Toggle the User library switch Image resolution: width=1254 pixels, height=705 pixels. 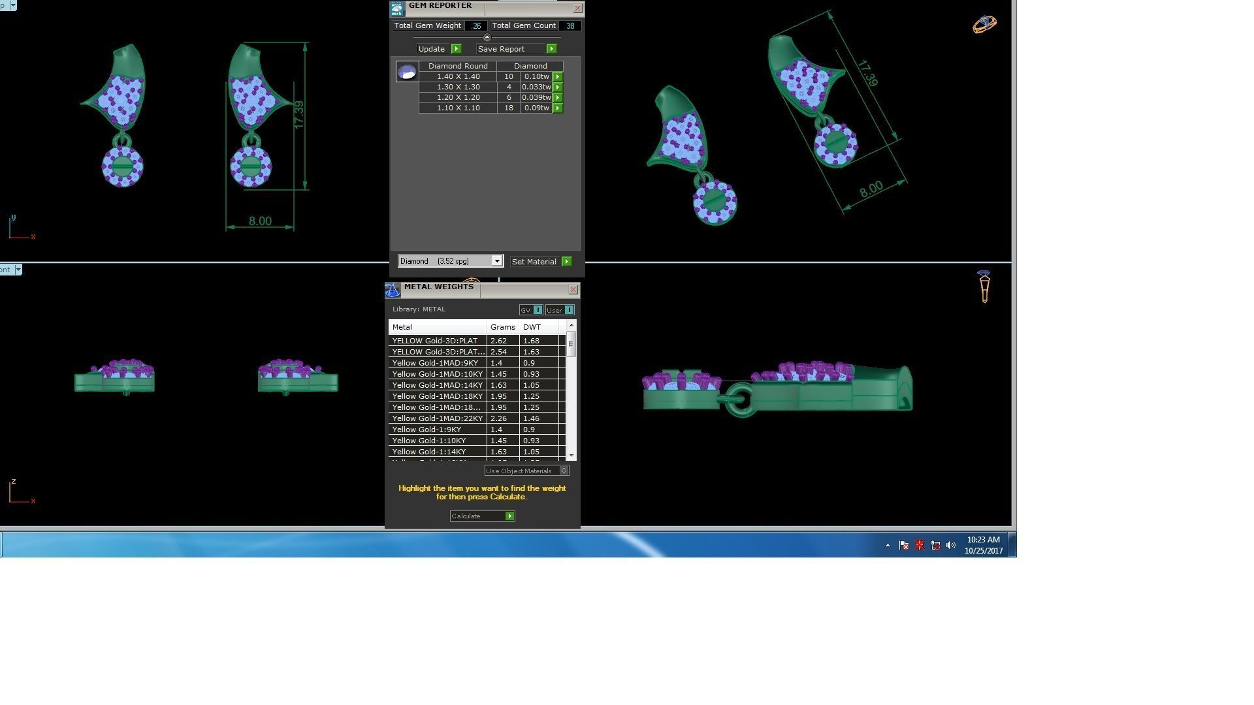pyautogui.click(x=569, y=310)
